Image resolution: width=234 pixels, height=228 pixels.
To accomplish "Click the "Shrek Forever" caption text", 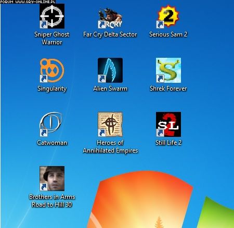I will coord(168,88).
